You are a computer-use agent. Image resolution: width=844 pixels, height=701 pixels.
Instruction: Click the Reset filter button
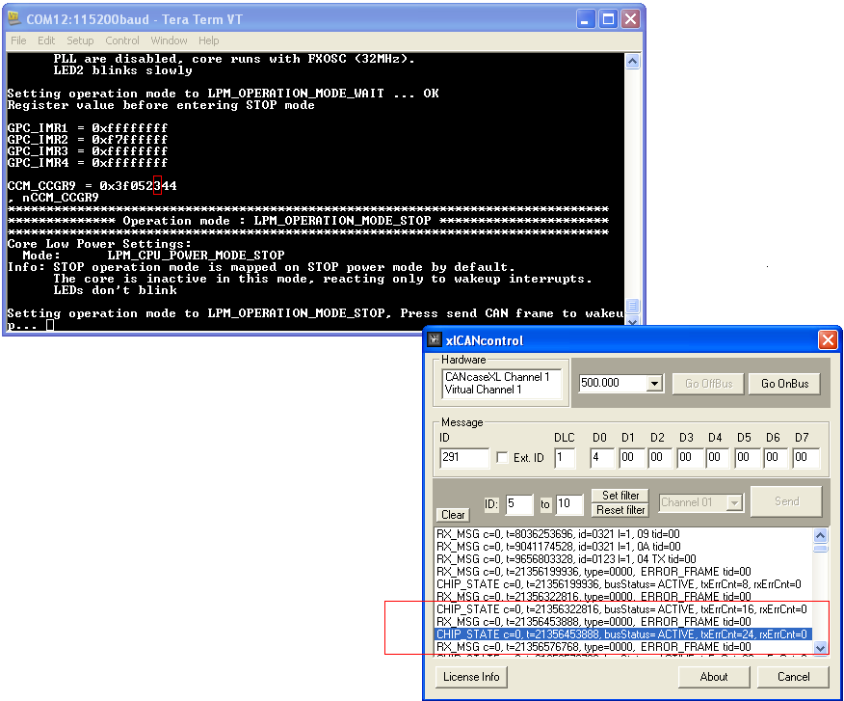tap(620, 510)
